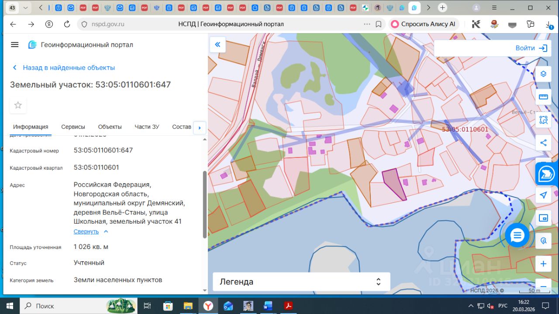Open the map layers panel

tap(543, 74)
